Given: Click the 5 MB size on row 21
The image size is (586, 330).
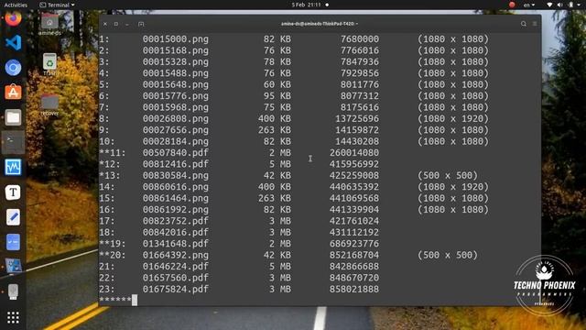Looking at the screenshot, I should tap(280, 267).
